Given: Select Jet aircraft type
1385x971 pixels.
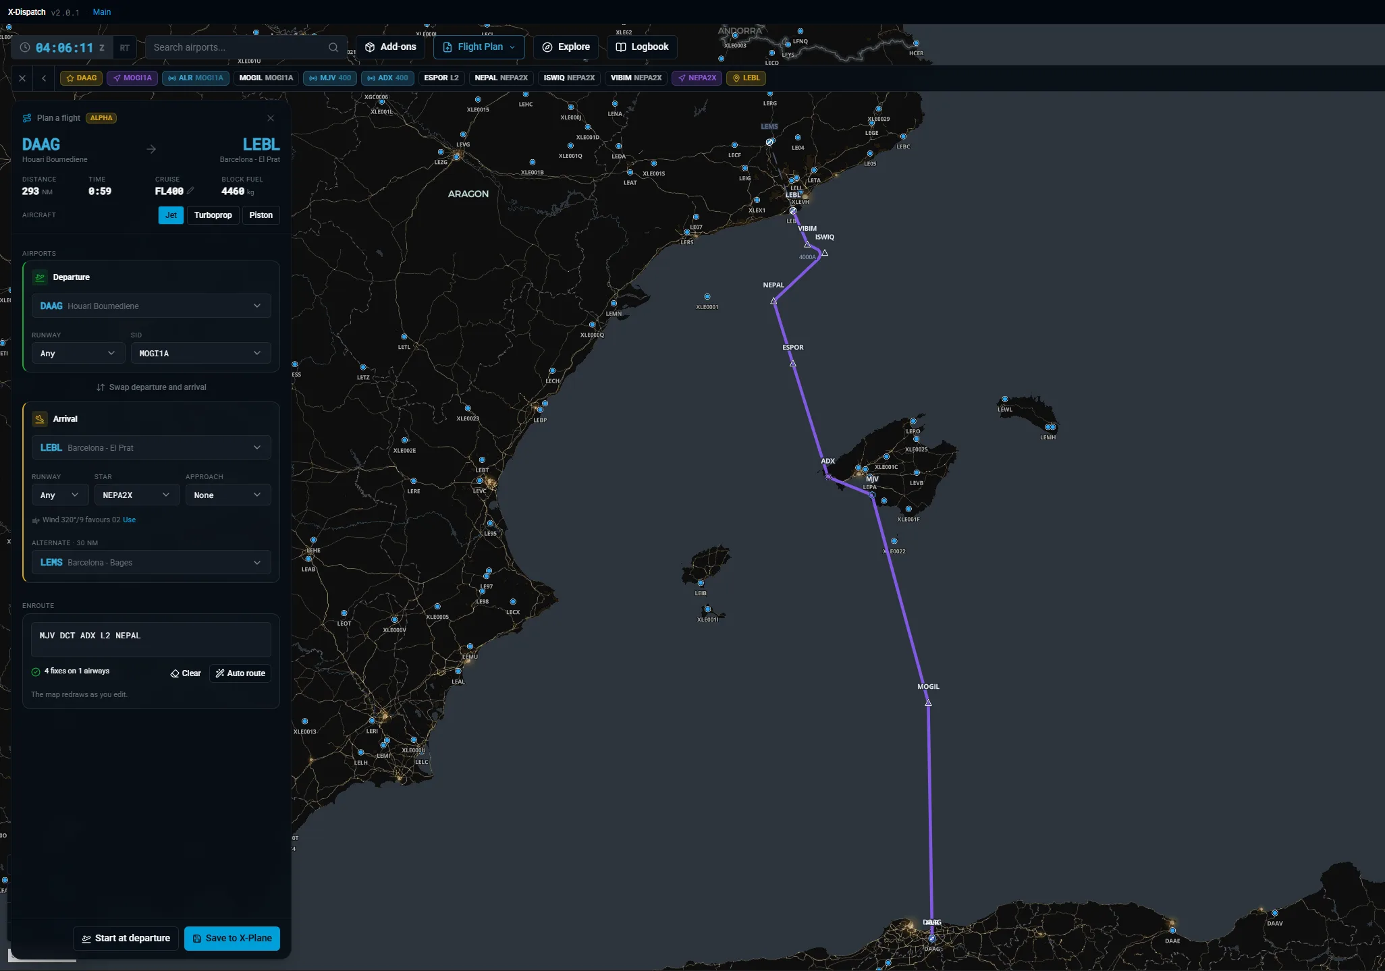Looking at the screenshot, I should 171,215.
